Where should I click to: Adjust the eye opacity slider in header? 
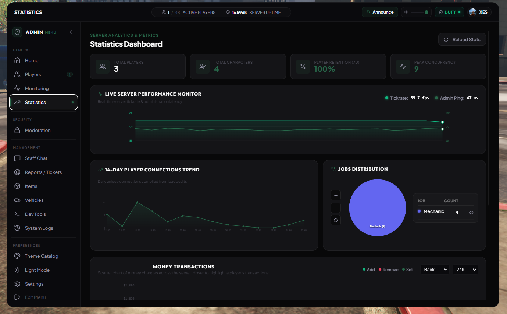point(419,12)
